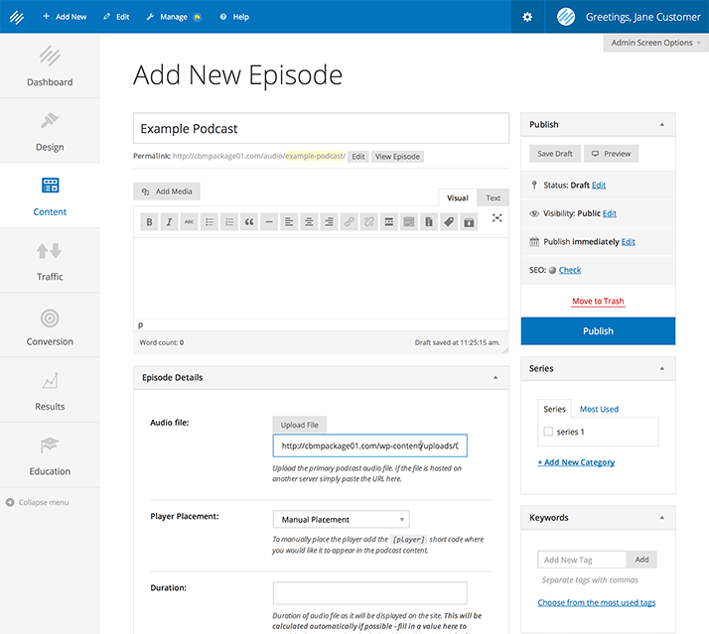The image size is (709, 634).
Task: Apply strikethrough (ABC) formatting
Action: click(189, 222)
